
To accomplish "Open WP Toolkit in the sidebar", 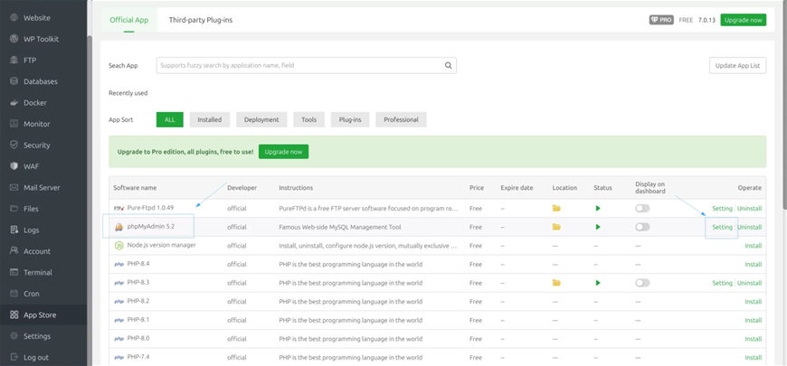I will point(41,39).
